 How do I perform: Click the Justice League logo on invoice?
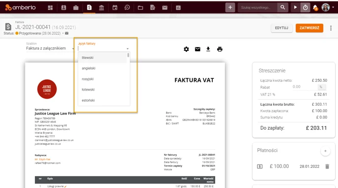click(x=47, y=89)
